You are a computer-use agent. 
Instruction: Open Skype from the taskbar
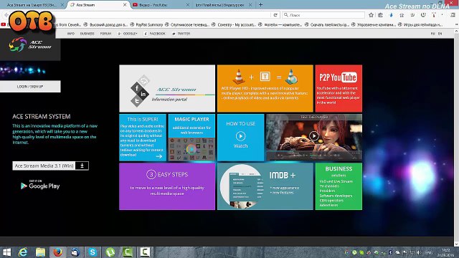click(93, 252)
